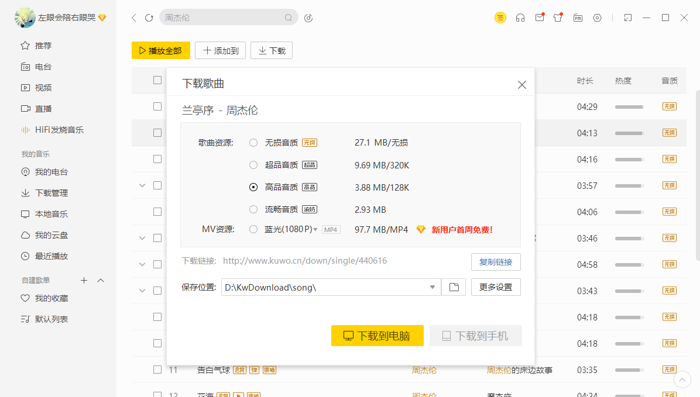Select 超品音质 320K radio option
This screenshot has width=700, height=397.
[x=253, y=165]
